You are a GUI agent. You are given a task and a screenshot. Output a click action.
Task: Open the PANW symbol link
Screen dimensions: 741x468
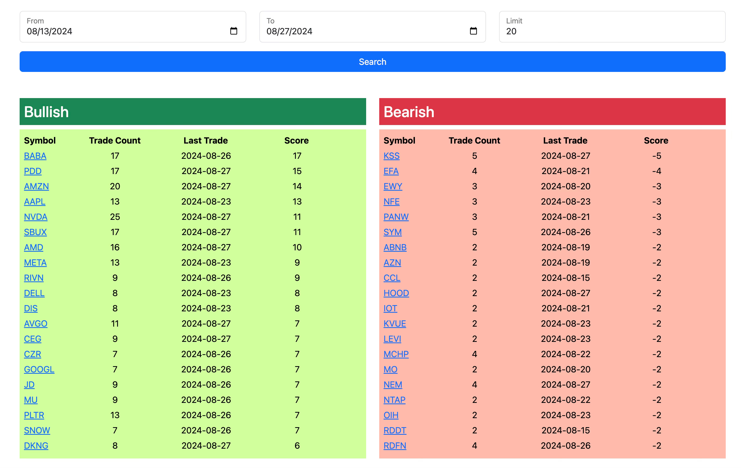(396, 217)
